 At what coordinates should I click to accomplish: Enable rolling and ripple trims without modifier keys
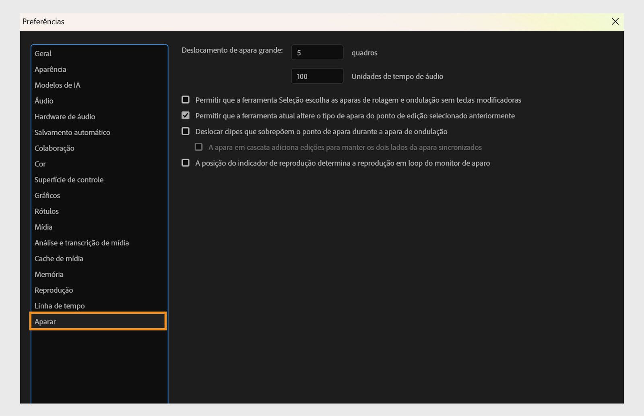[x=186, y=99]
